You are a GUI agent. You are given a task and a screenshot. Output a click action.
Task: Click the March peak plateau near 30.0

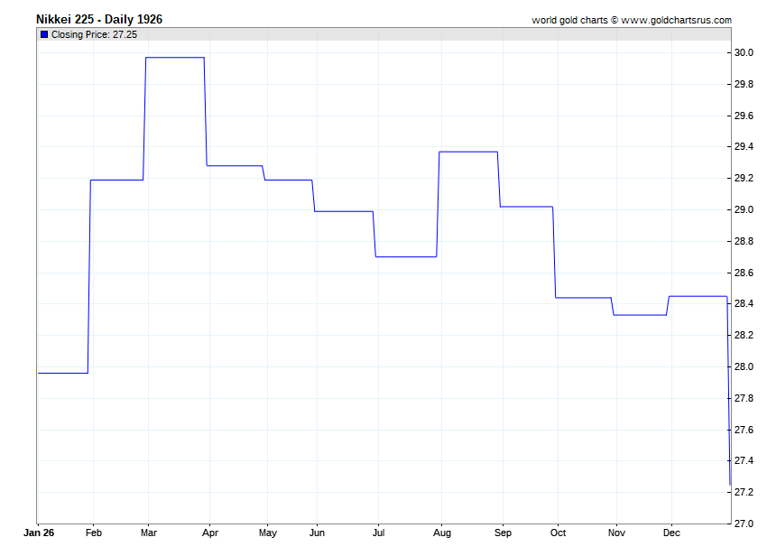point(175,58)
